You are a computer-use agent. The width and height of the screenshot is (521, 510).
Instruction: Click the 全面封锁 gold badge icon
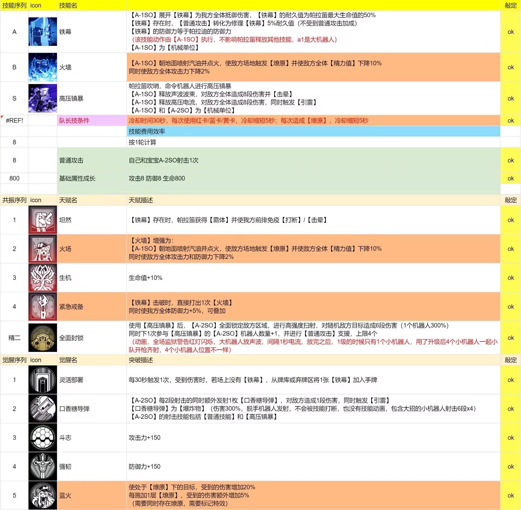(x=43, y=338)
